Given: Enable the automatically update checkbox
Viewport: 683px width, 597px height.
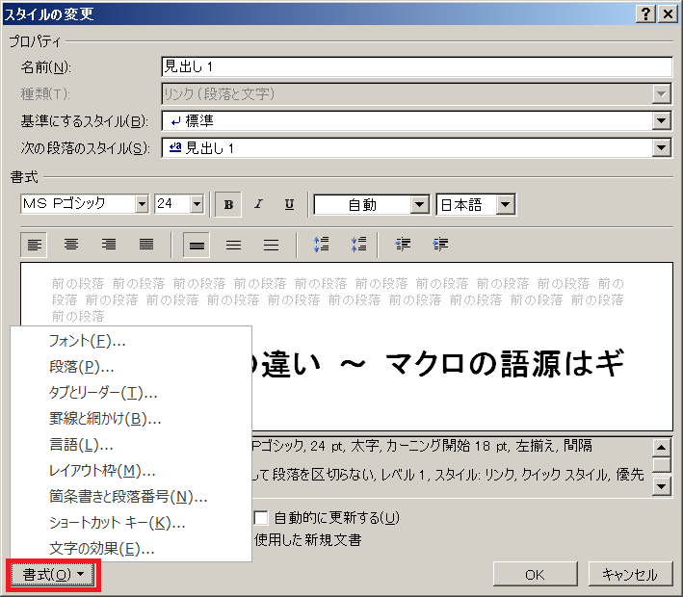Looking at the screenshot, I should coord(261,518).
